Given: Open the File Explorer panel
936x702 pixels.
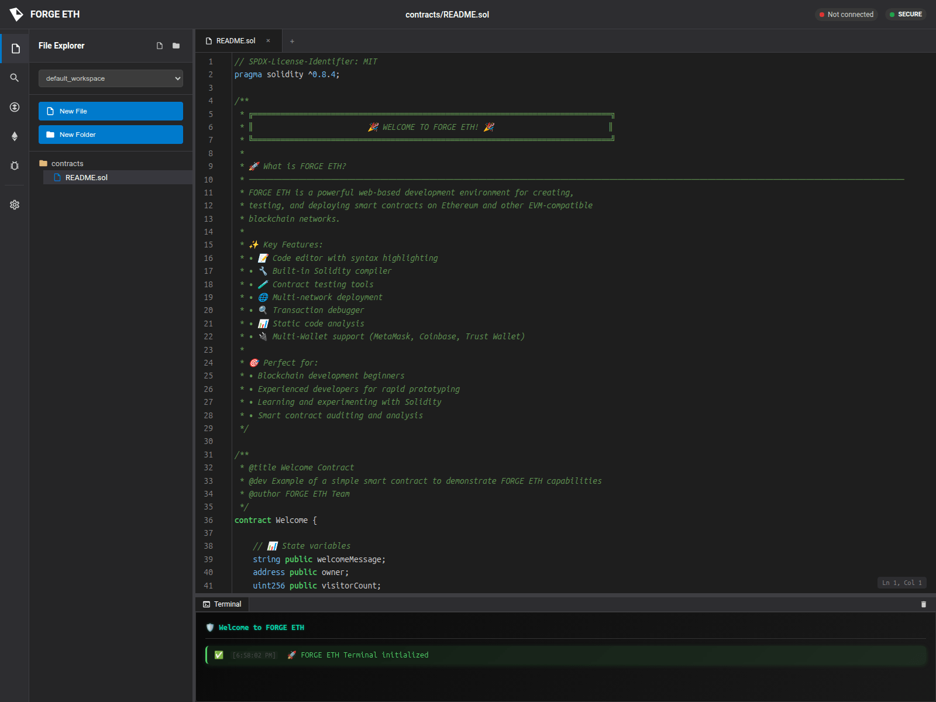Looking at the screenshot, I should (x=14, y=49).
